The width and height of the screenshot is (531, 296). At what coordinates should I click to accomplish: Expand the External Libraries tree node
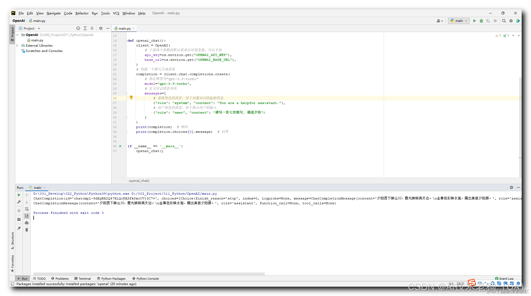coord(17,46)
